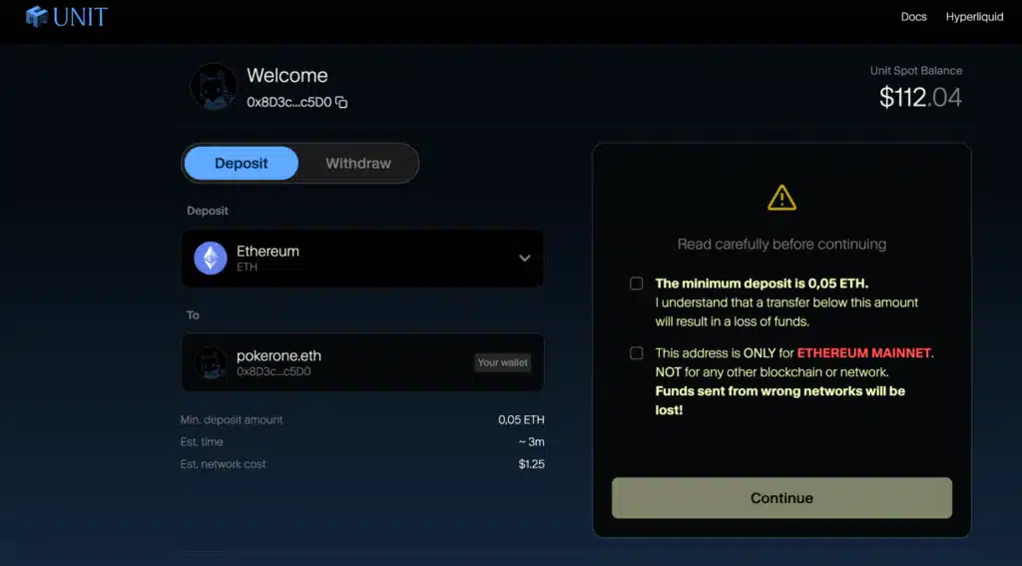Click the 0x8D3c...c5D0 address under Welcome

[x=288, y=102]
